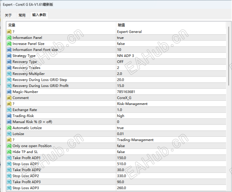Click the icon beside Exchange Rate
This screenshot has width=232, height=192.
9,110
